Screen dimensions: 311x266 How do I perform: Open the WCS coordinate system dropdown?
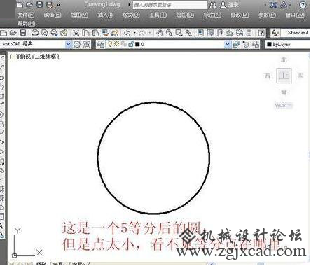tap(289, 105)
